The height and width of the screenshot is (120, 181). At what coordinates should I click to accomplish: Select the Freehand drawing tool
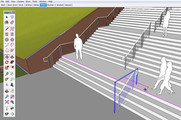pos(12,29)
